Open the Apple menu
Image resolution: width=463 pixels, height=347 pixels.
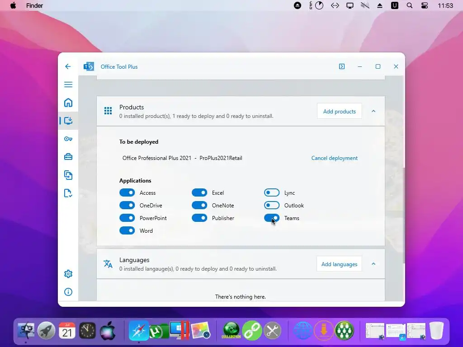click(13, 5)
